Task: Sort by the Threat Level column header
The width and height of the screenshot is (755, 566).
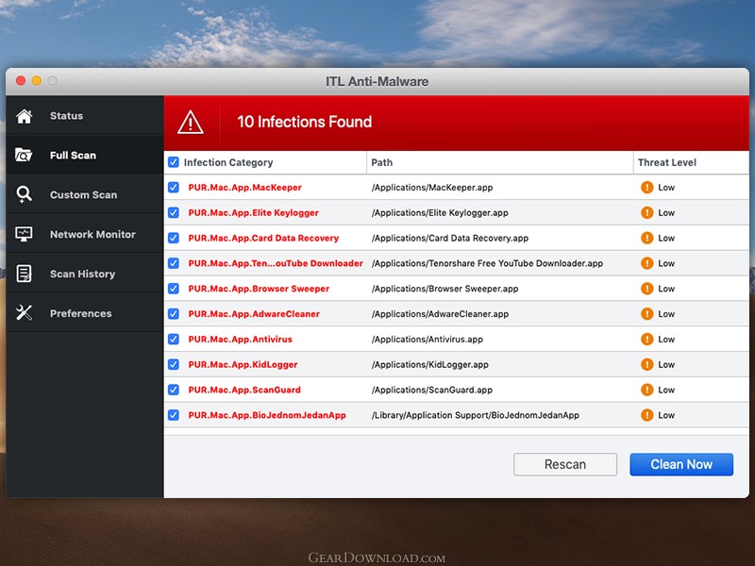Action: pyautogui.click(x=667, y=162)
